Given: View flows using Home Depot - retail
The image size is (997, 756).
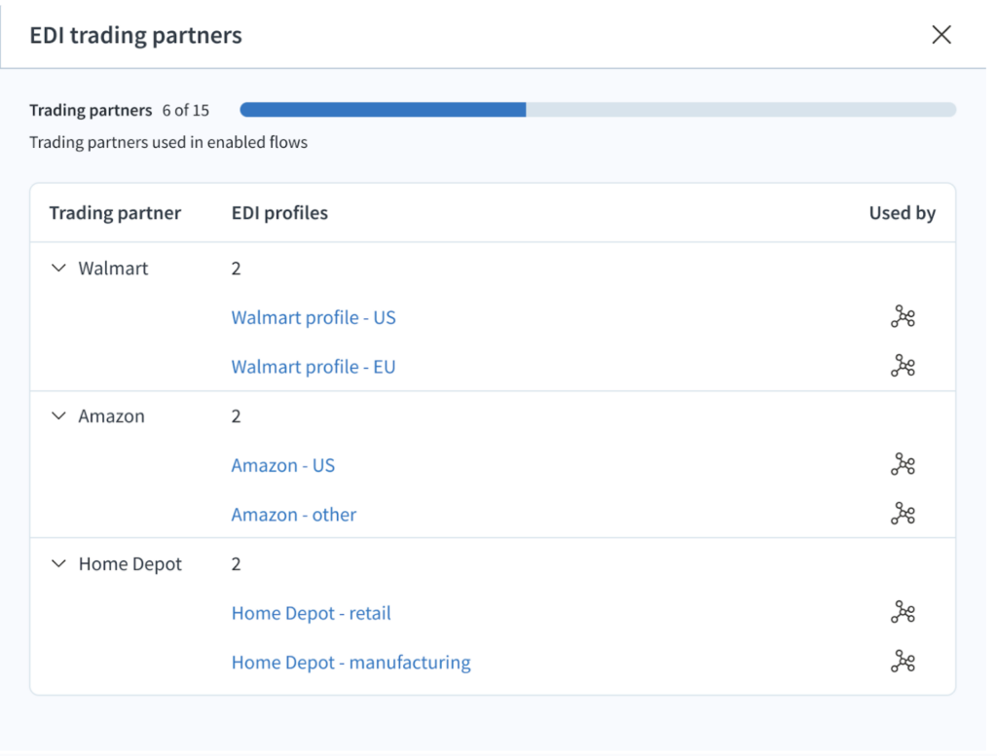Looking at the screenshot, I should click(x=903, y=613).
